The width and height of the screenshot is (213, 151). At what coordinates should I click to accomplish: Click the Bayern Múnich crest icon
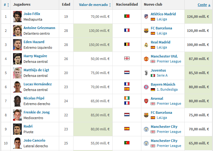(146, 87)
